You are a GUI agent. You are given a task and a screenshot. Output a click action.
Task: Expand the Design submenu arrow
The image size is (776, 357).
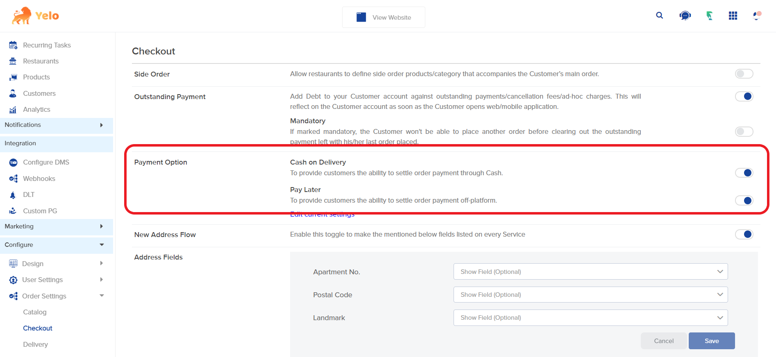(102, 263)
